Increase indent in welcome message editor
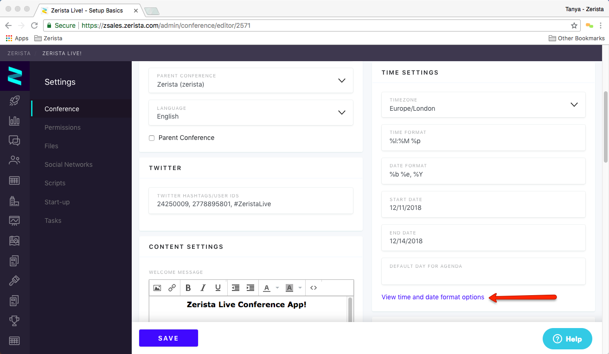Screen dimensions: 609x354 point(250,288)
